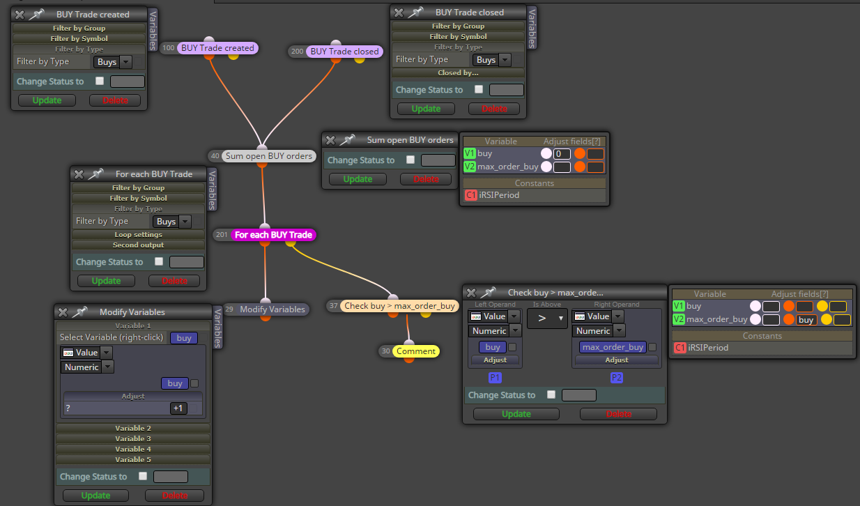This screenshot has width=860, height=506.
Task: Tick Change Status checkbox in Check buy panel
Action: (551, 394)
